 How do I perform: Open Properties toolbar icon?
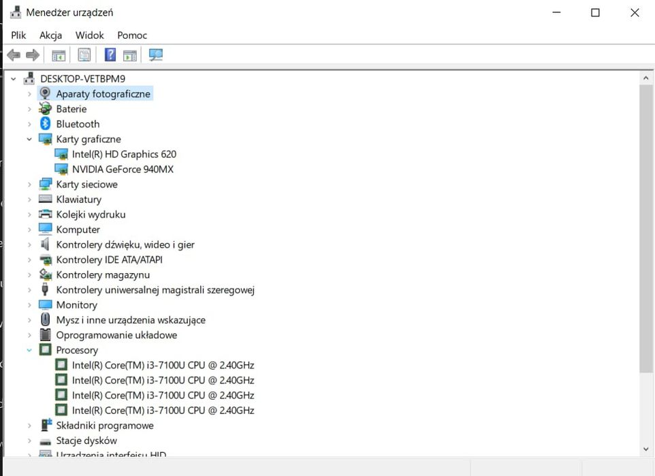click(x=84, y=54)
